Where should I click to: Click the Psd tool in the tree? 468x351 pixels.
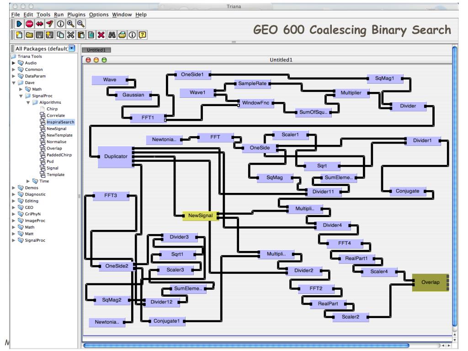(x=50, y=161)
